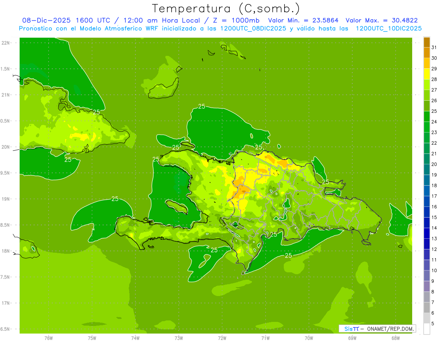Click the legend scale value "23"
The image size is (444, 343).
click(434, 132)
